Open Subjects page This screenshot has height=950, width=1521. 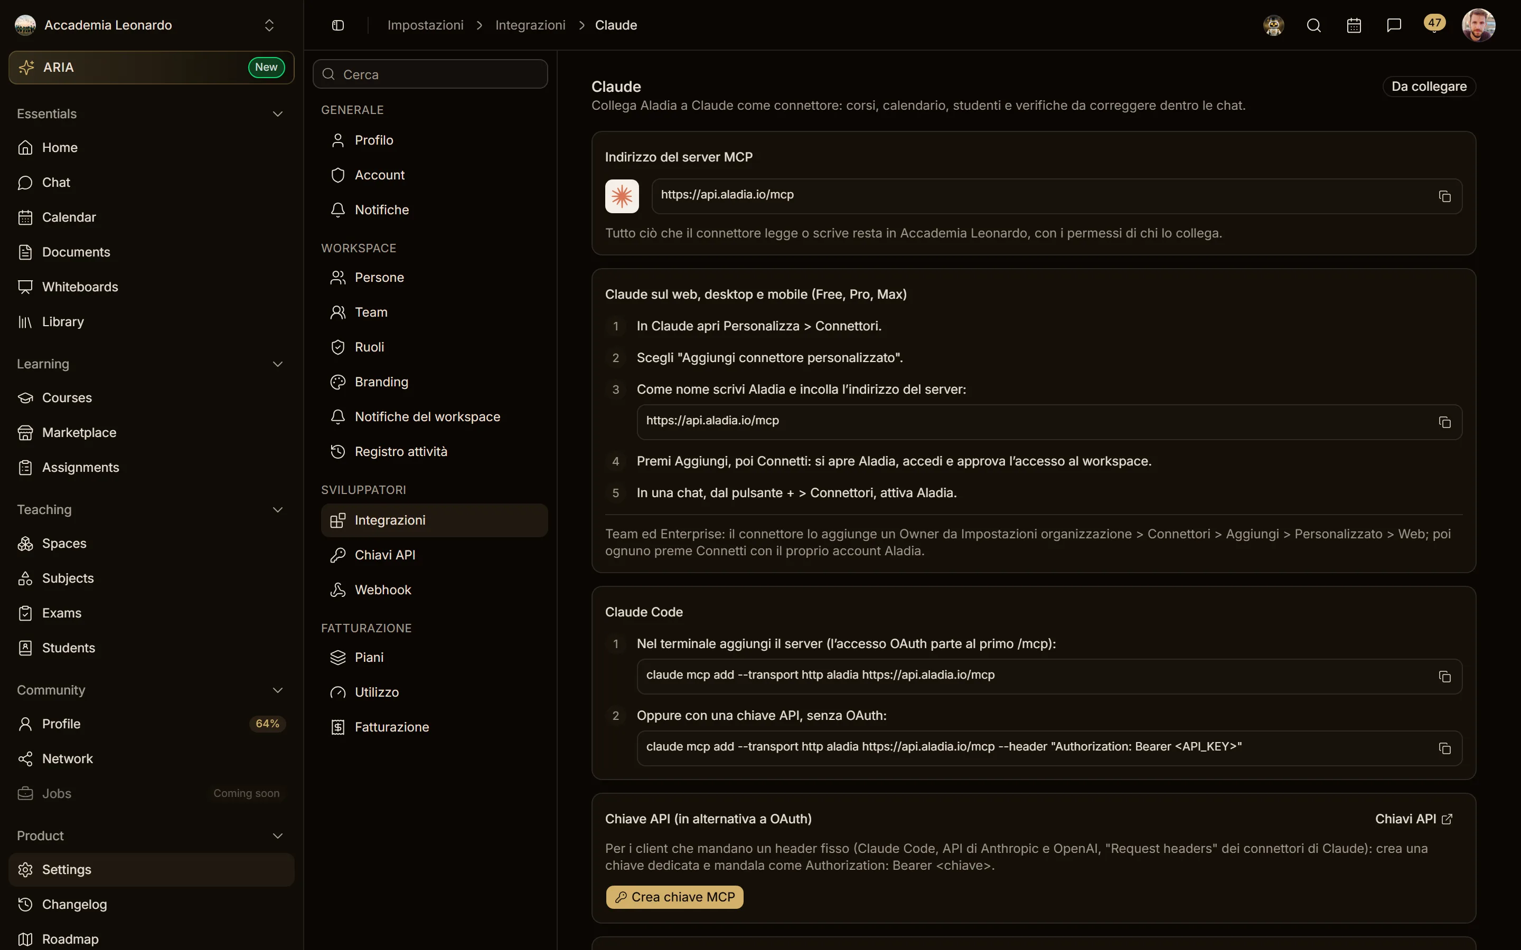[152, 578]
